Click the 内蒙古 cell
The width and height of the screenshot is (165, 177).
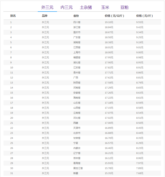click(x=77, y=148)
